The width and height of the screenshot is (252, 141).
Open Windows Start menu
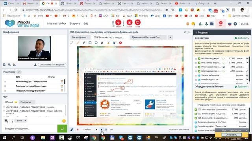coord(4,137)
